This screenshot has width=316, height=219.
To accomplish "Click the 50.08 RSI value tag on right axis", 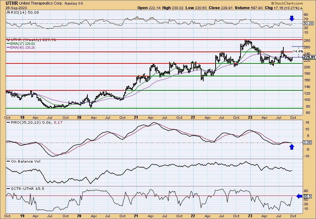I will pos(308,23).
